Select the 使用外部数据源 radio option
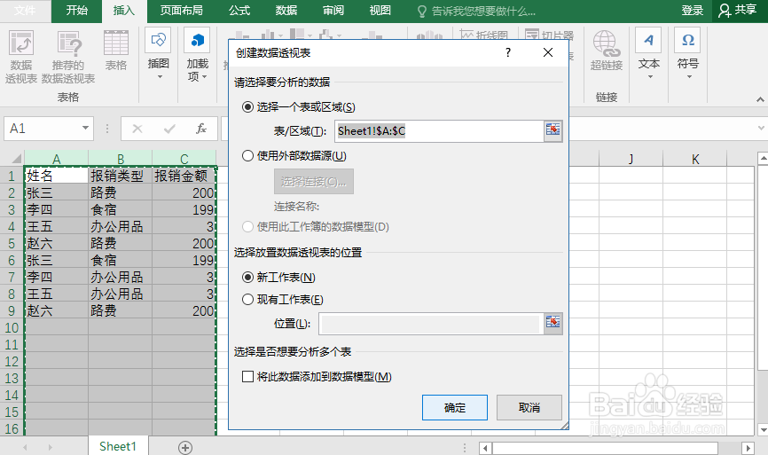Viewport: 768px width, 455px height. pyautogui.click(x=247, y=156)
